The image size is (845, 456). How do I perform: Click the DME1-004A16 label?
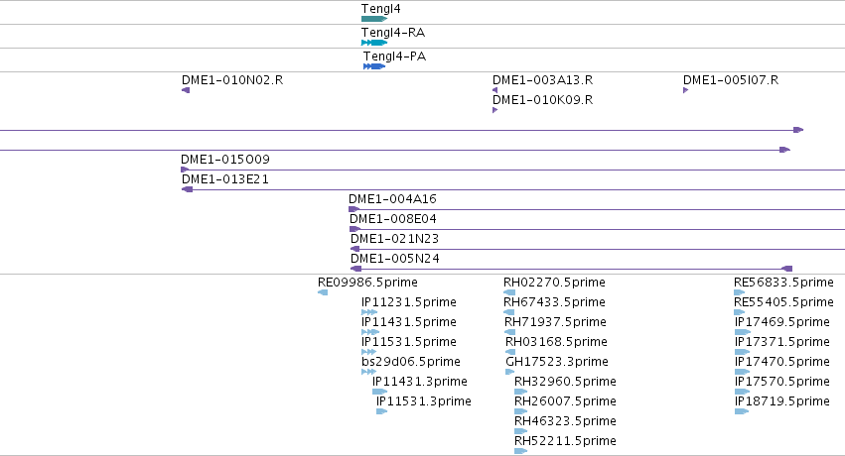(x=392, y=199)
